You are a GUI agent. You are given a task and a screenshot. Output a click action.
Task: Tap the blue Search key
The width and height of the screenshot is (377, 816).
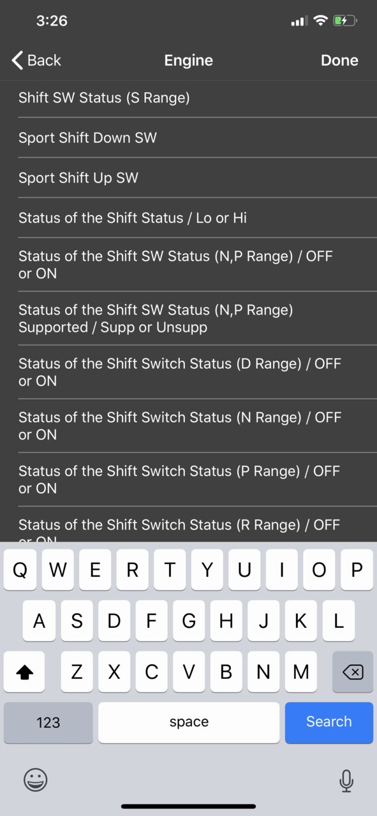329,722
